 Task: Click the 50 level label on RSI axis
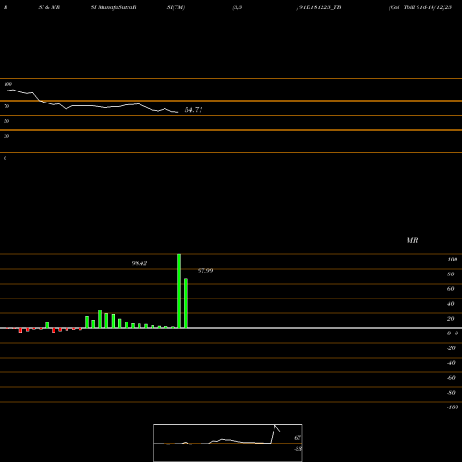pos(6,121)
